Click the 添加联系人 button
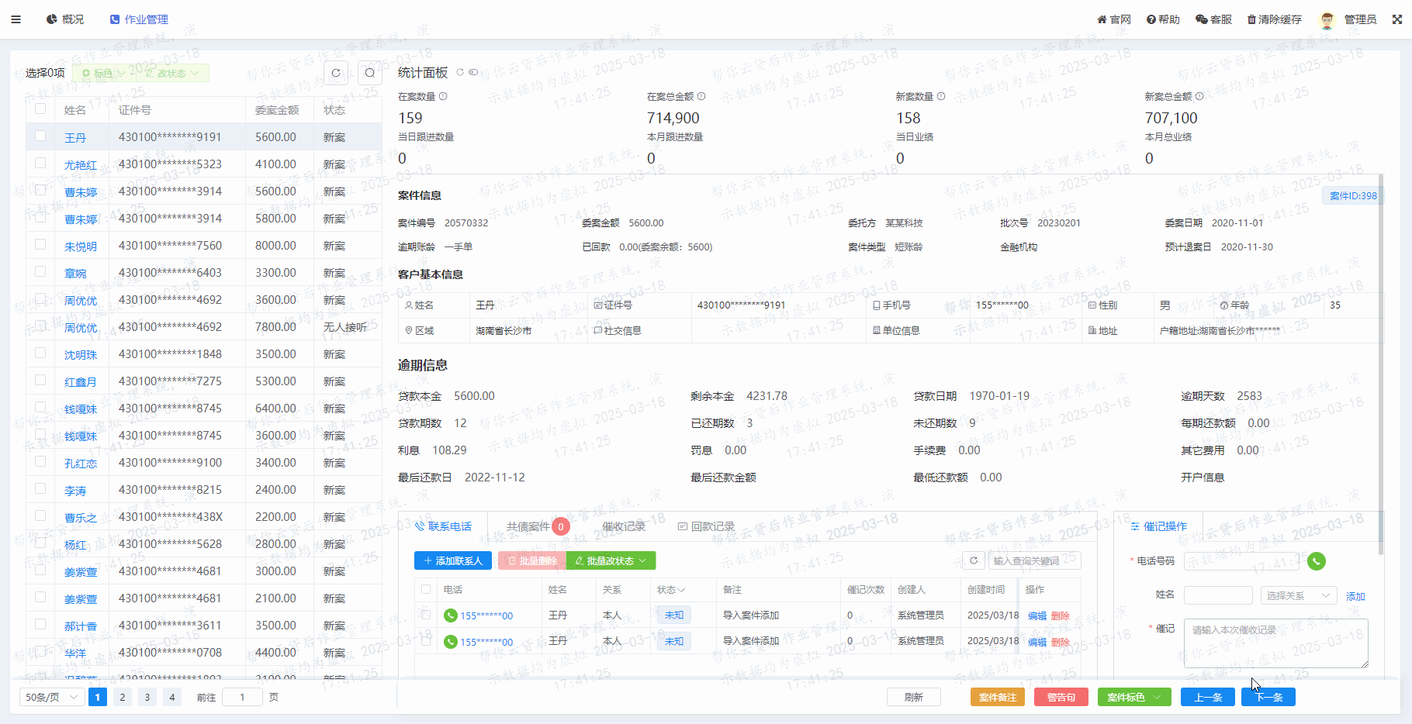 tap(452, 560)
